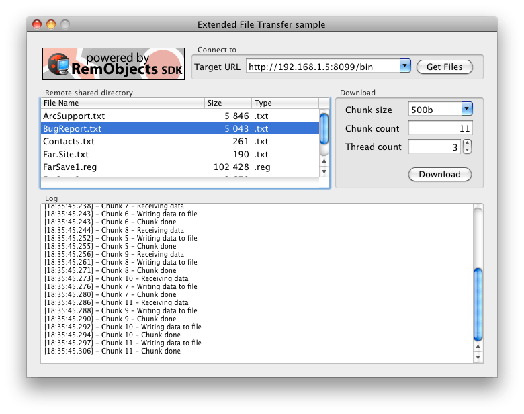This screenshot has height=414, width=524.
Task: Select FarSave1.reg in the file list
Action: click(x=180, y=167)
